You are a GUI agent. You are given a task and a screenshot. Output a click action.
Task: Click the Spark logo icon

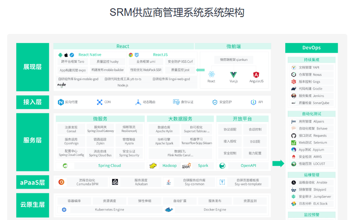(186, 166)
